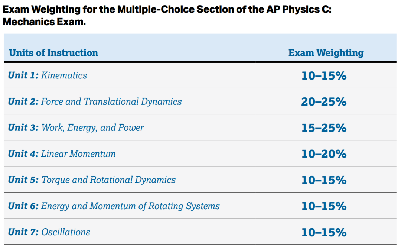Screen dimensions: 401x249
Task: Click the Units of Instruction column header
Action: [x=53, y=53]
